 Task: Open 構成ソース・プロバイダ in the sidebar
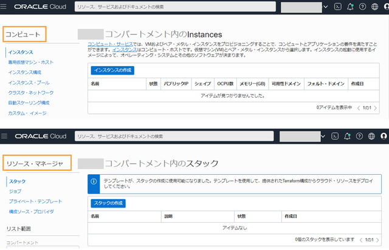[31, 212]
